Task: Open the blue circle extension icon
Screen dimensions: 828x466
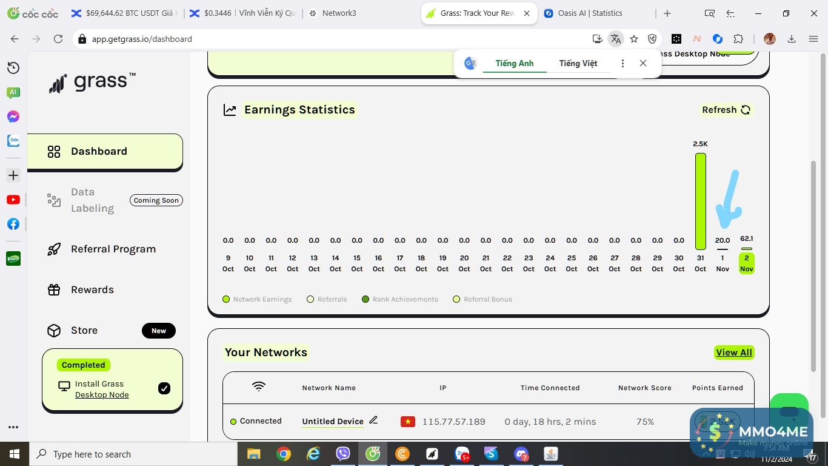Action: 718,39
